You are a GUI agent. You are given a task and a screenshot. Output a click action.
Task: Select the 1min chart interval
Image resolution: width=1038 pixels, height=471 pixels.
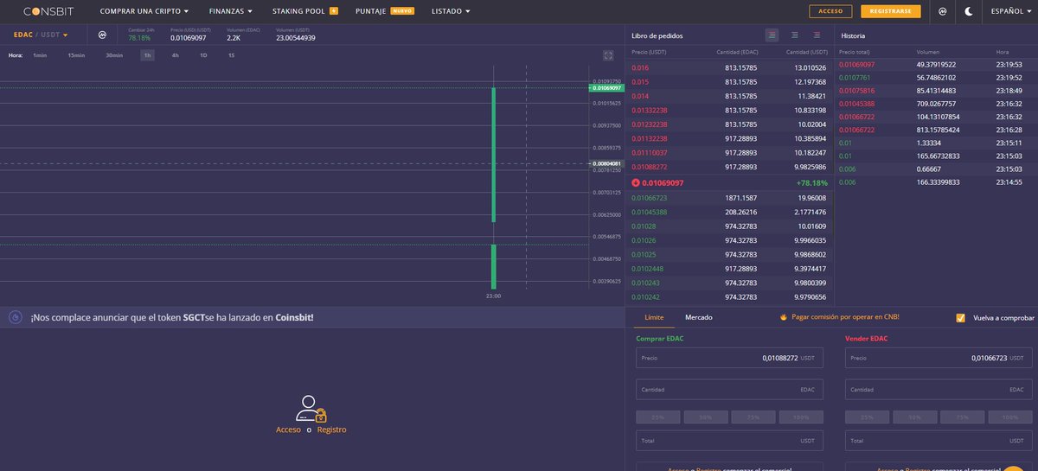coord(40,55)
